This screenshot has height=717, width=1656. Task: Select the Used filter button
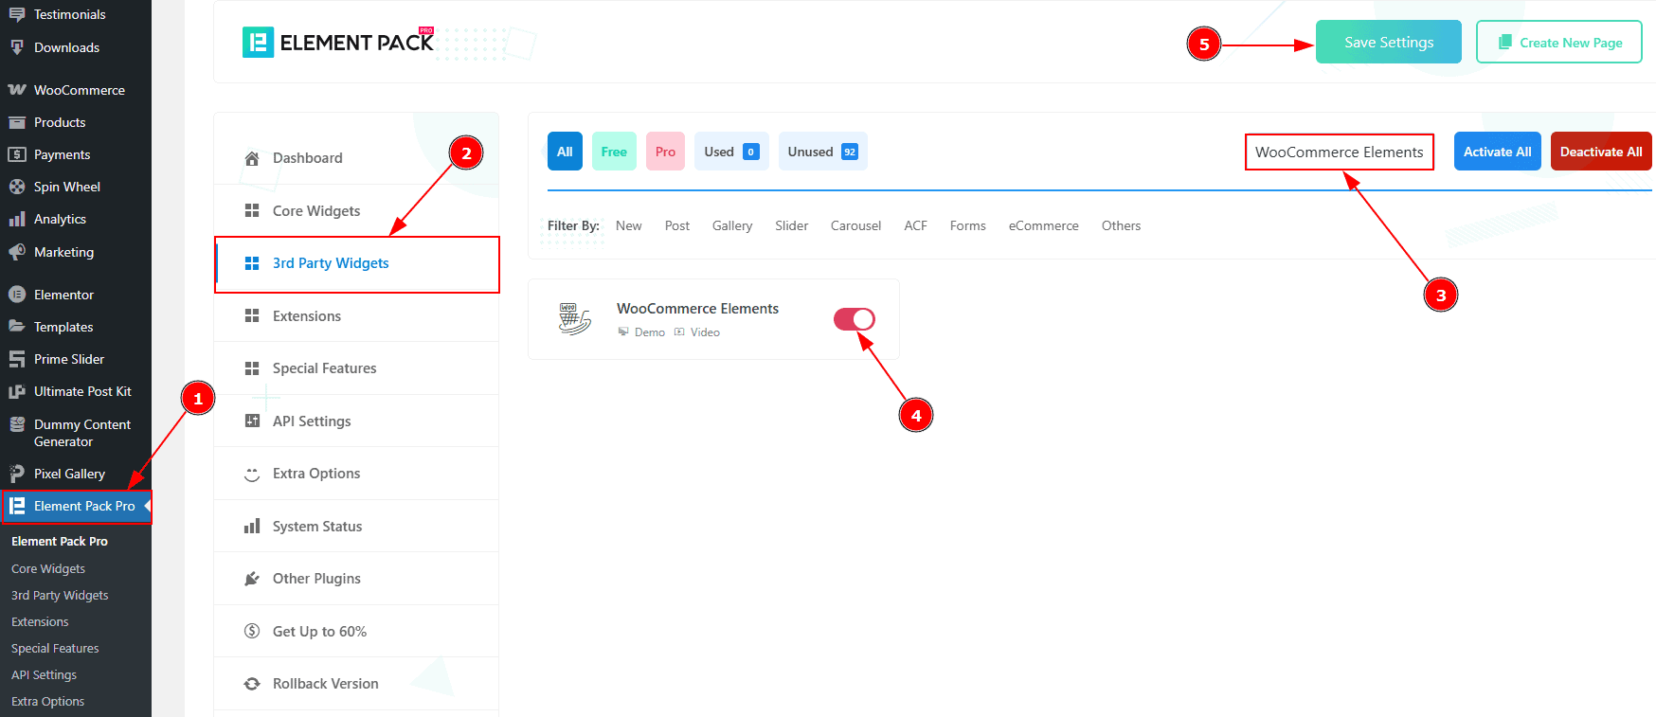pyautogui.click(x=731, y=152)
